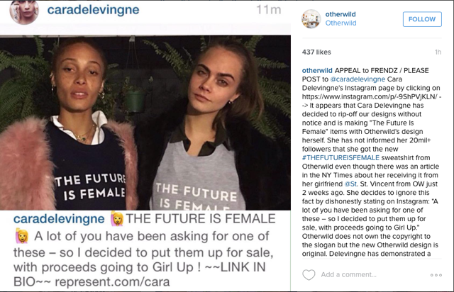
Task: Open caradelevingne username at top of screenshot
Action: pos(93,10)
